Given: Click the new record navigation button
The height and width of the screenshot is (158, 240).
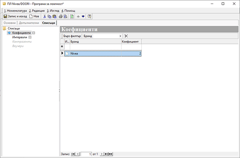Looking at the screenshot, I should [x=111, y=154].
